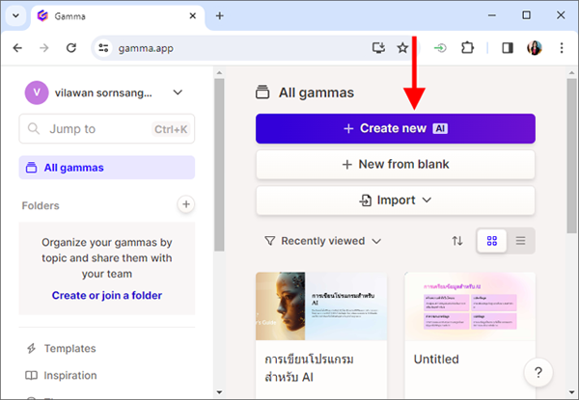Select All gammas in the sidebar

[107, 168]
